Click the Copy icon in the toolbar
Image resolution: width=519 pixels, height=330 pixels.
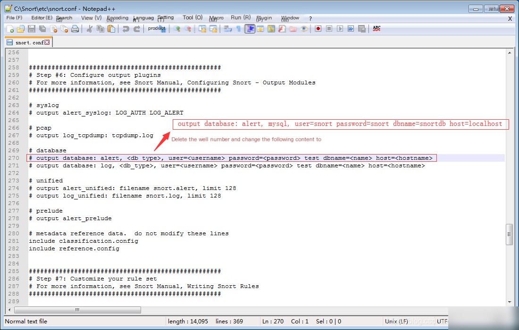point(100,29)
